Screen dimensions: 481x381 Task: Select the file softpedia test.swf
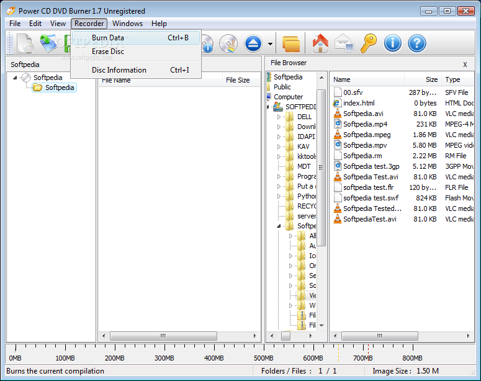coord(371,198)
